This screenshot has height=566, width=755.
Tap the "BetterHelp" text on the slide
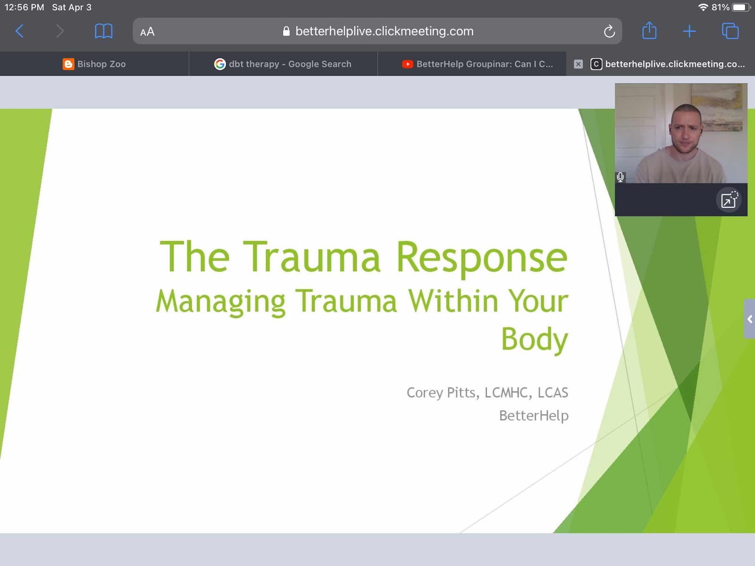(534, 416)
